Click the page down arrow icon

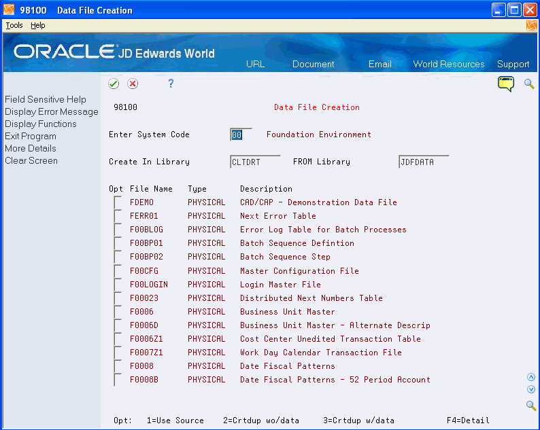coord(531,389)
